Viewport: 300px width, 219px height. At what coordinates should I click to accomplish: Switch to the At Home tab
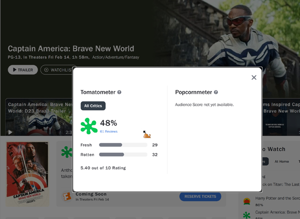point(281,162)
